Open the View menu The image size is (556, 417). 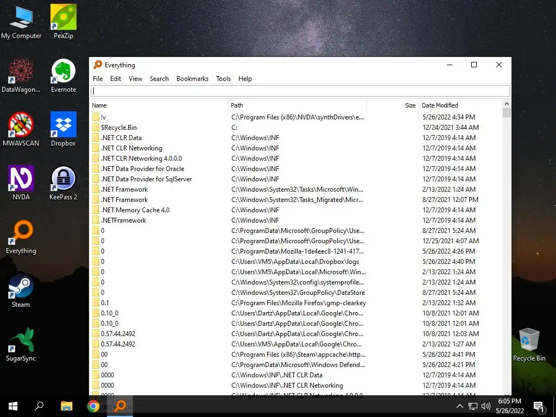click(x=135, y=79)
